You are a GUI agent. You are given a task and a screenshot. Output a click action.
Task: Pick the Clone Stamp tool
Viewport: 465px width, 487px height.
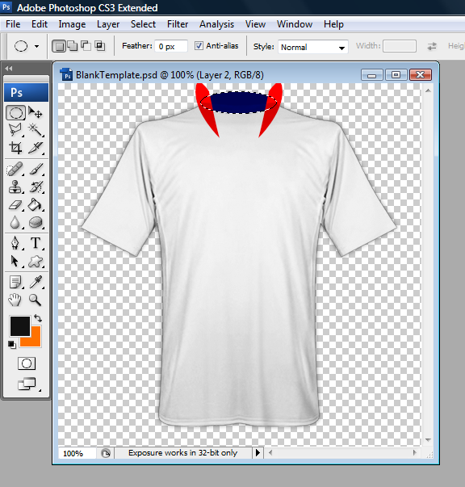[15, 187]
